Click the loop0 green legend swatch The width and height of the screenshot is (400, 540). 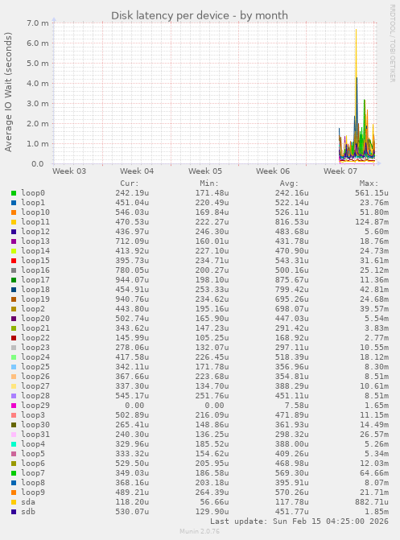coord(14,193)
